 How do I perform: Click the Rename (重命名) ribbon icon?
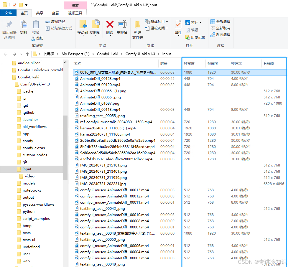coord(122,25)
